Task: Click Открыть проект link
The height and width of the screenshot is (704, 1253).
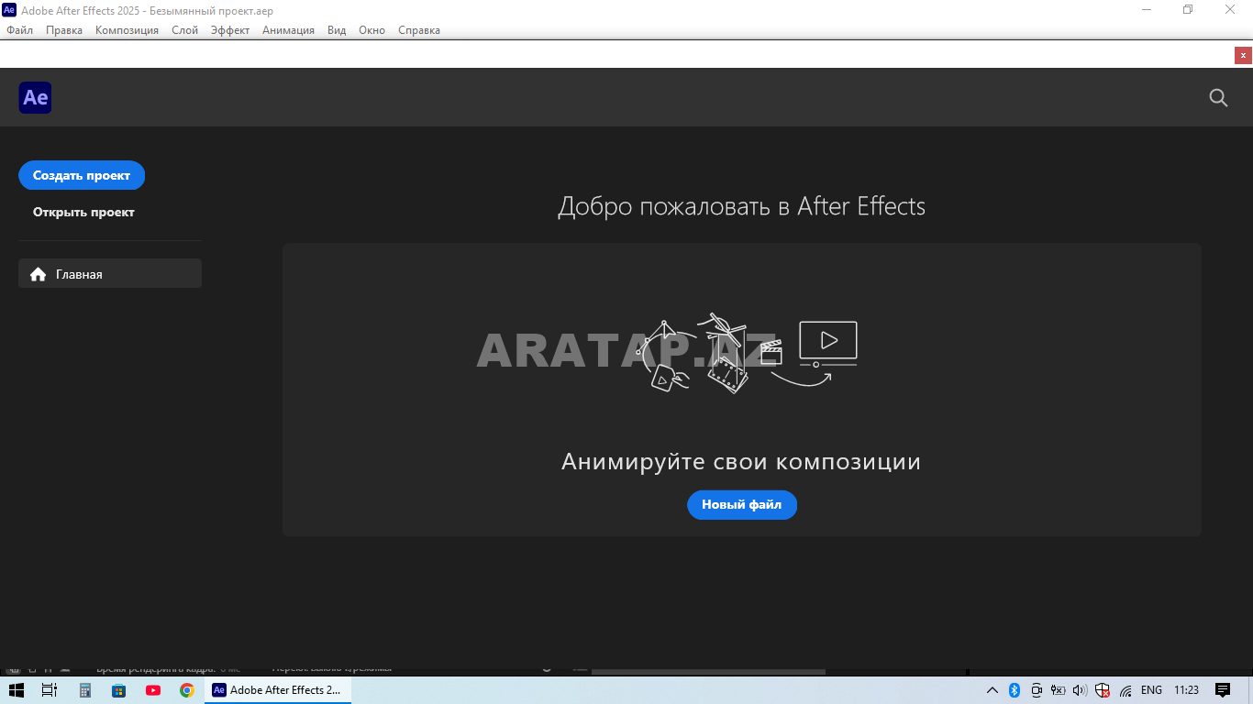Action: (83, 212)
